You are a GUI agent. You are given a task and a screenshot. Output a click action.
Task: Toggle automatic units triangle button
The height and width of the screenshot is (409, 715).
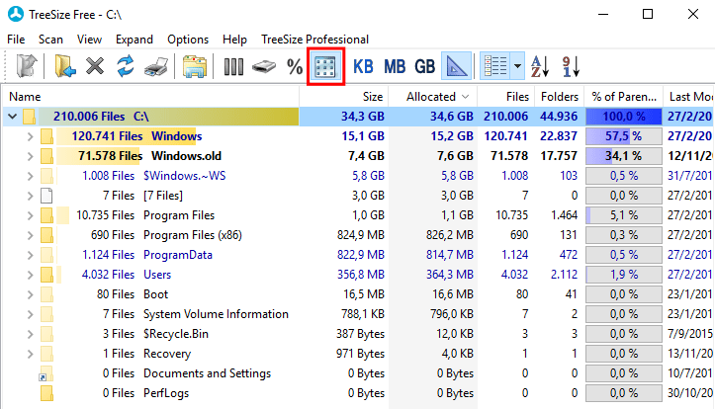(457, 66)
